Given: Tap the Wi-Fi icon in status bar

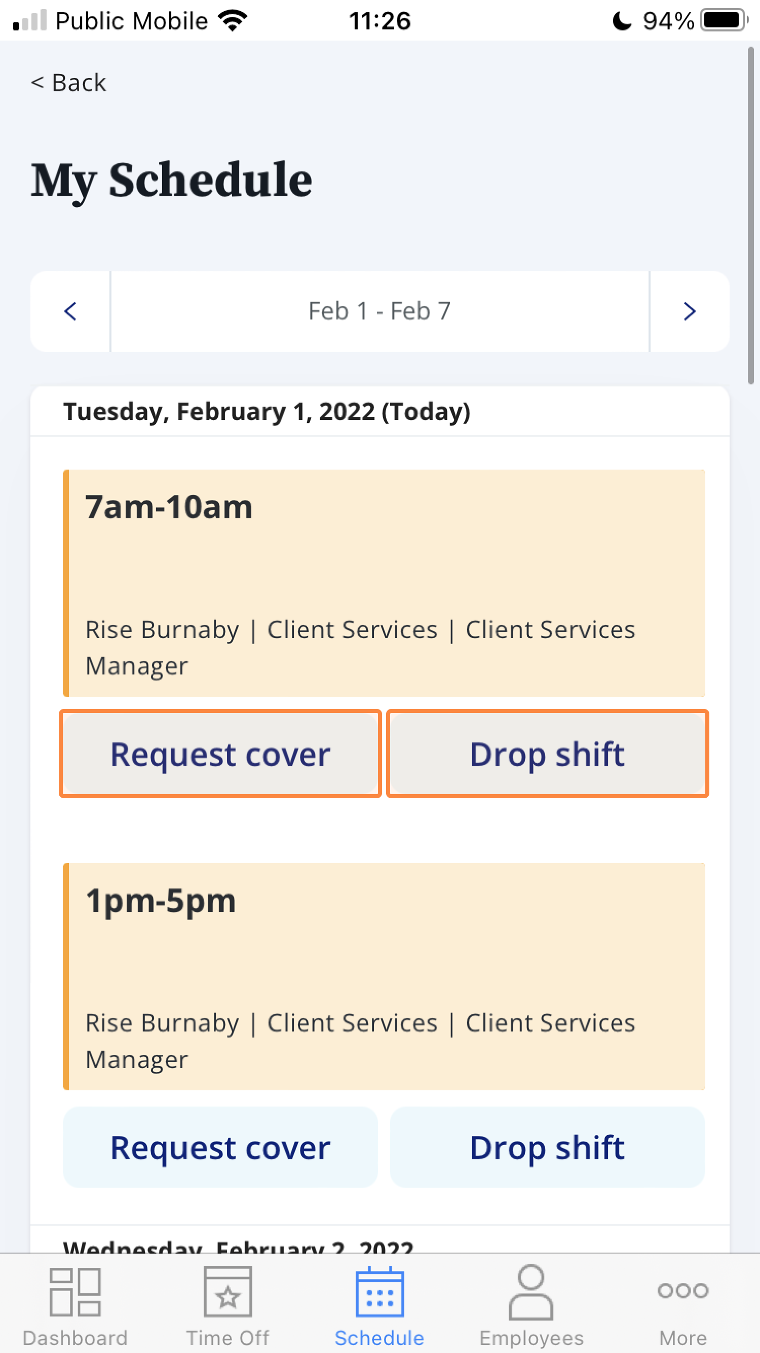Looking at the screenshot, I should click(233, 21).
